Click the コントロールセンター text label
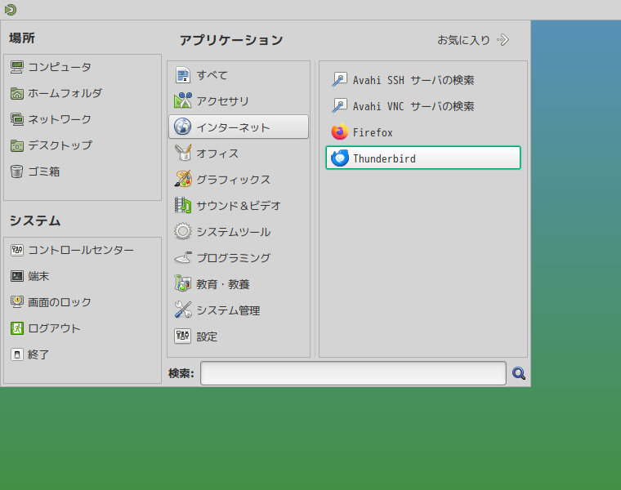This screenshot has height=490, width=621. coord(81,250)
